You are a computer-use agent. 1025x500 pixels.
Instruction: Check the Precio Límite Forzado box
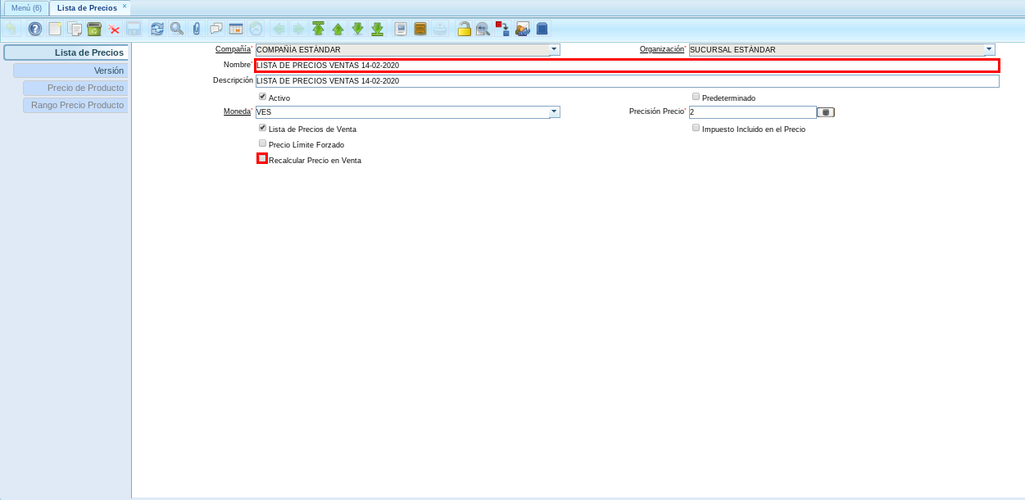pyautogui.click(x=262, y=143)
